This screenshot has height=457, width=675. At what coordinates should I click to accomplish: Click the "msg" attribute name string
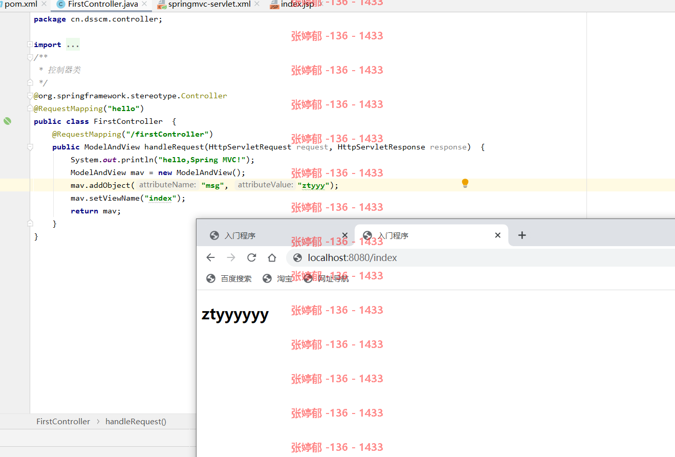212,185
